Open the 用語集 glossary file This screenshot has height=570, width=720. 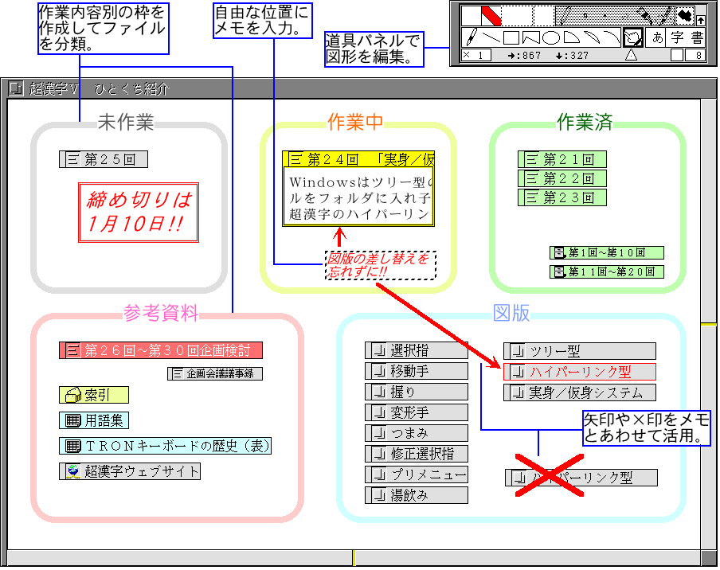click(x=94, y=420)
